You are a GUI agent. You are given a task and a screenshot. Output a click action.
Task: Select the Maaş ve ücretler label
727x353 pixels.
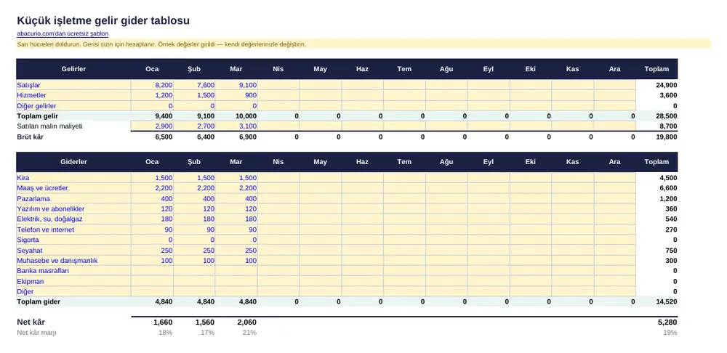(43, 188)
